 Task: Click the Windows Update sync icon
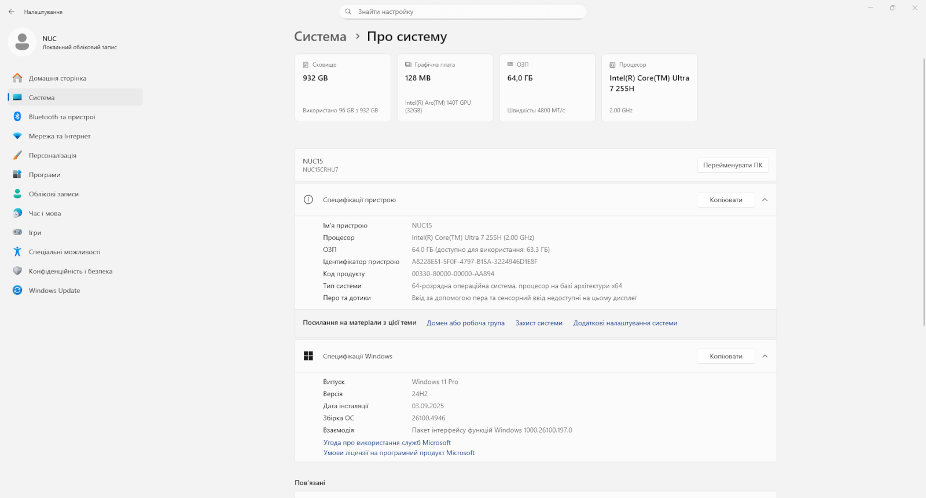point(17,290)
